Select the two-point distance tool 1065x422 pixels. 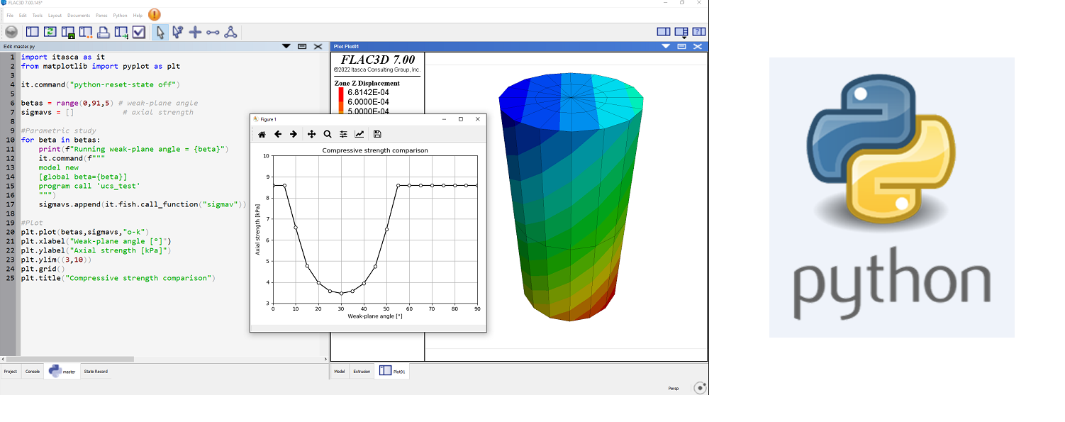[213, 32]
